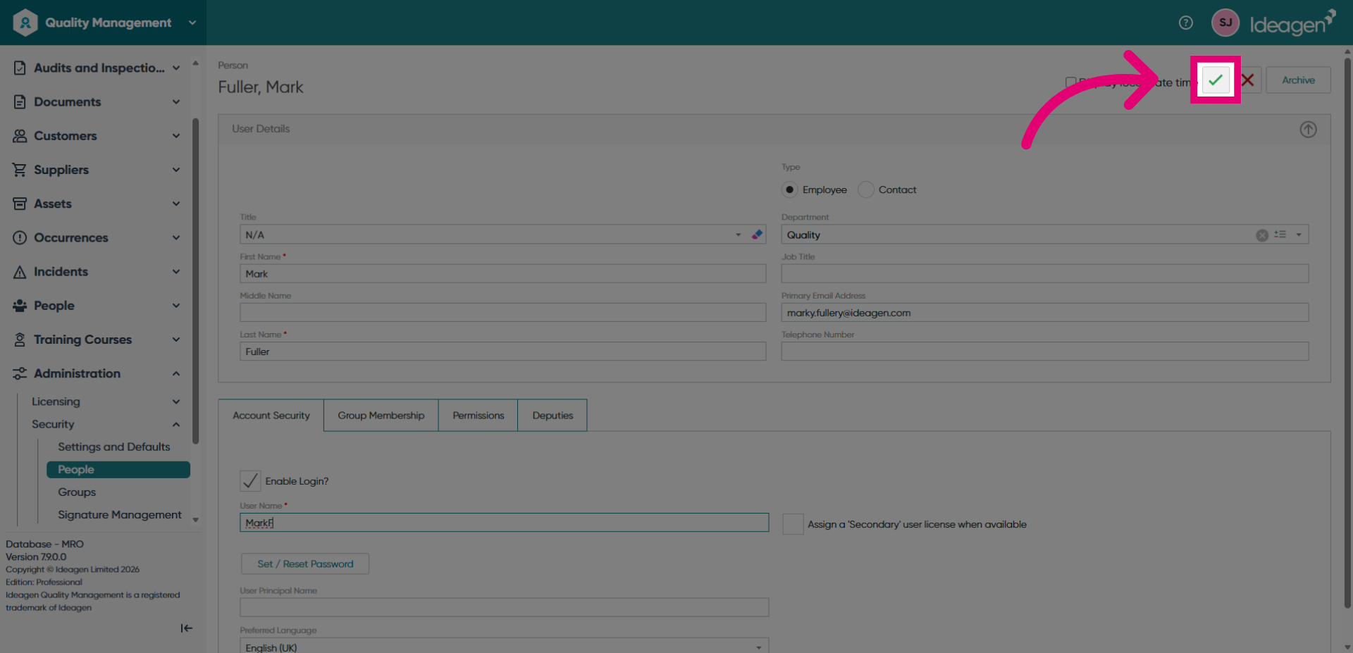Click the Primary Email Address field
Viewport: 1353px width, 653px height.
(x=1044, y=313)
